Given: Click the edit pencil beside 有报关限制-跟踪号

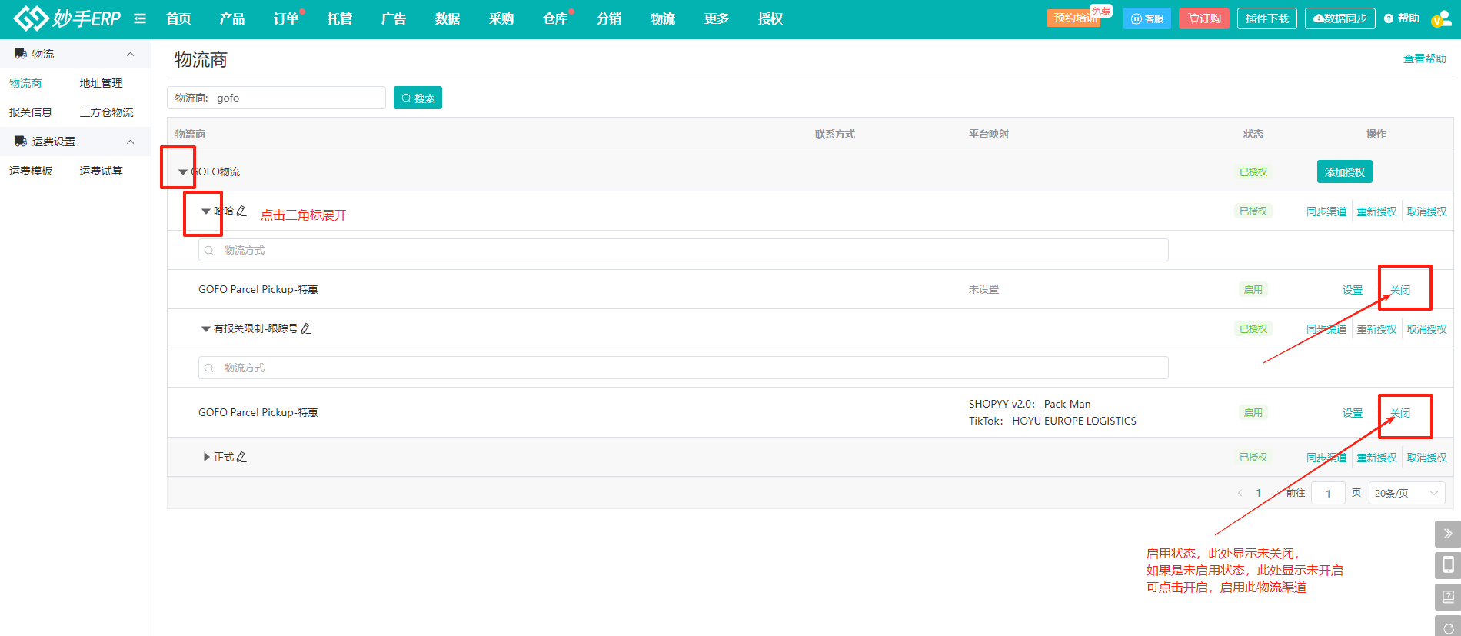Looking at the screenshot, I should click(306, 328).
